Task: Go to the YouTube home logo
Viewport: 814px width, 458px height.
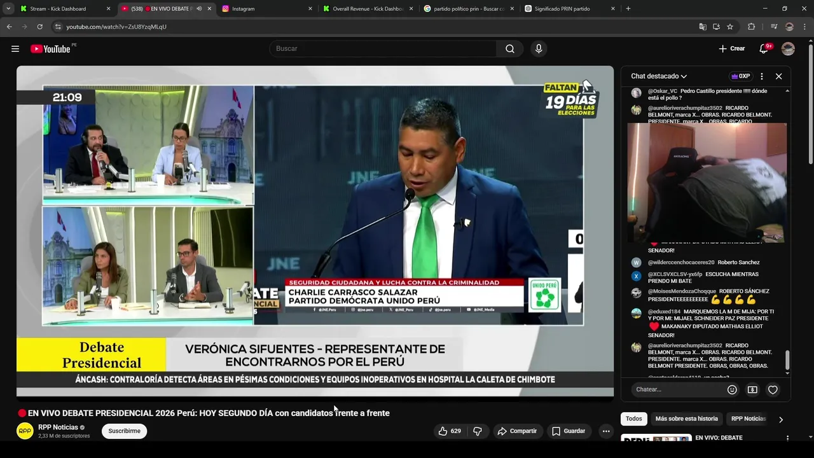Action: tap(50, 49)
